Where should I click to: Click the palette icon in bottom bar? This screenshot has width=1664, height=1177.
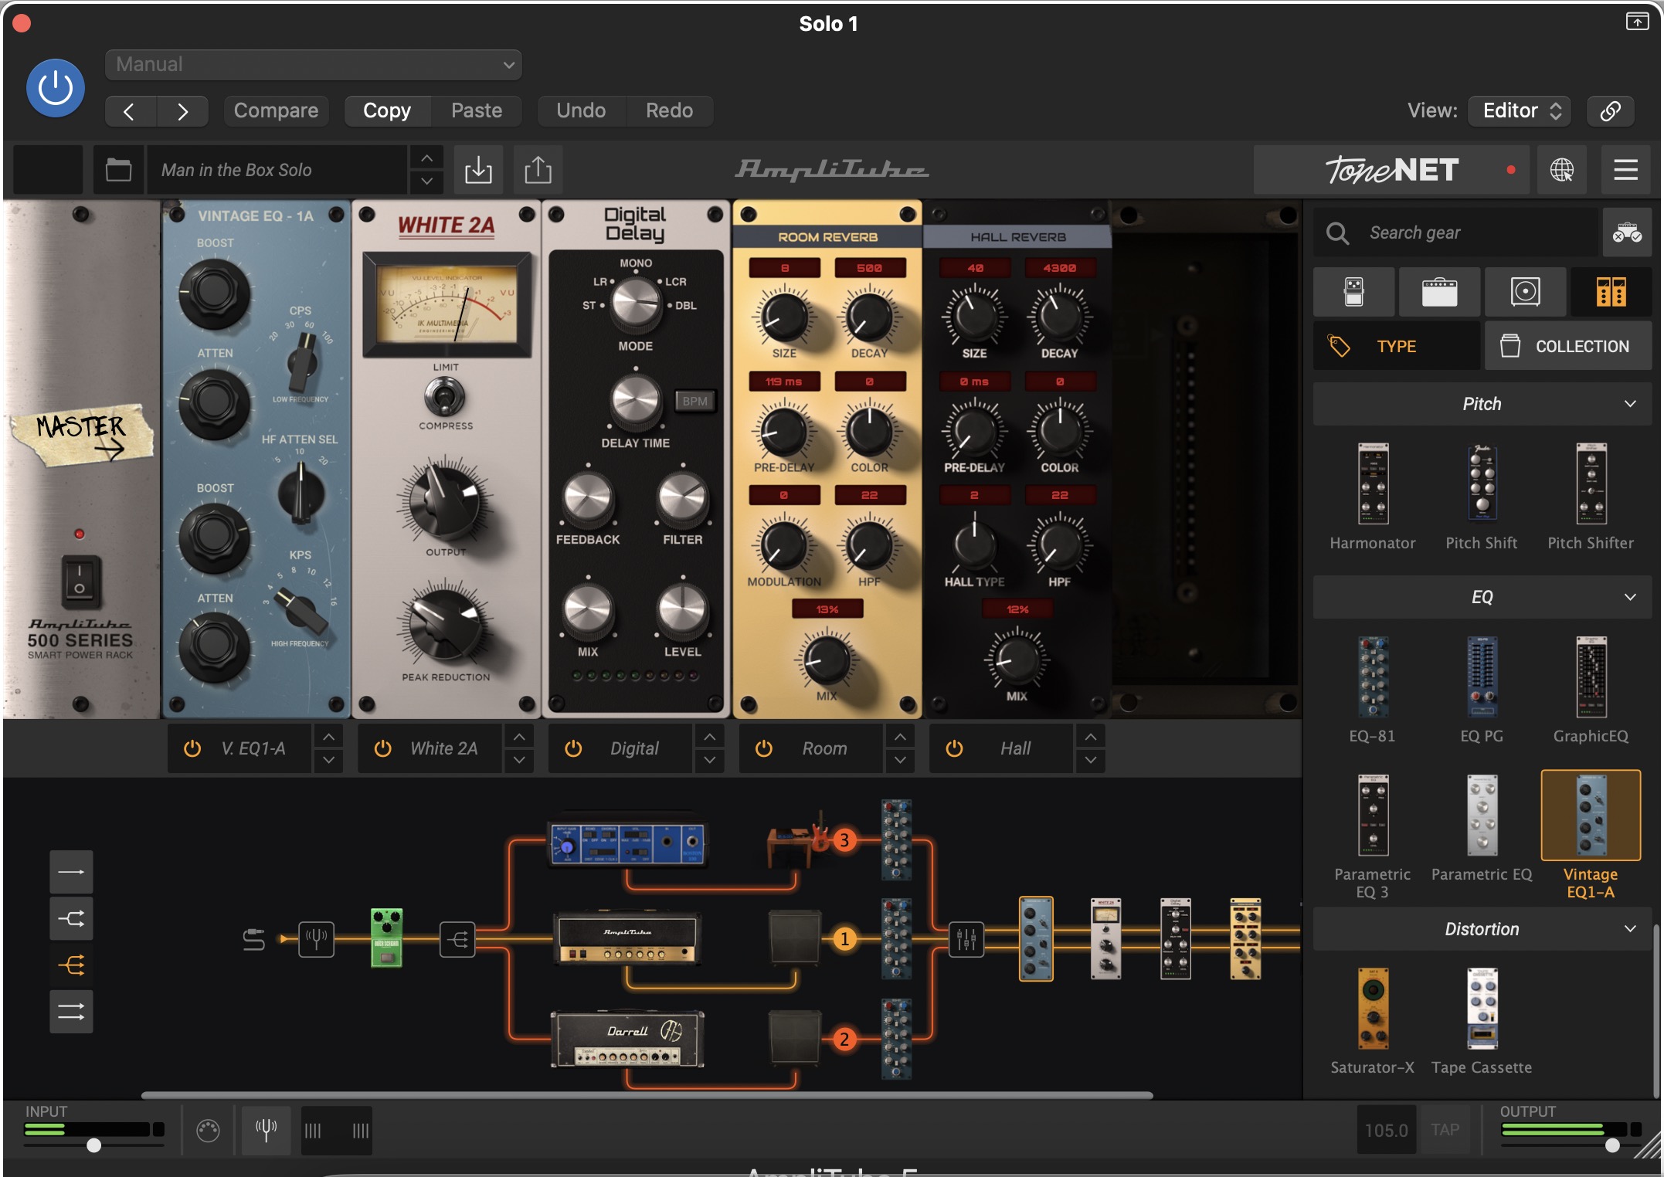pyautogui.click(x=208, y=1131)
